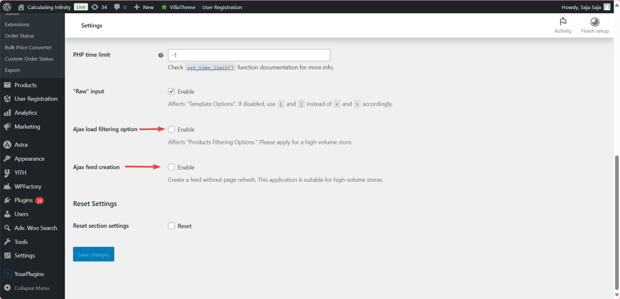The height and width of the screenshot is (299, 620).
Task: Open Bulk Price Converter submenu item
Action: pos(28,47)
